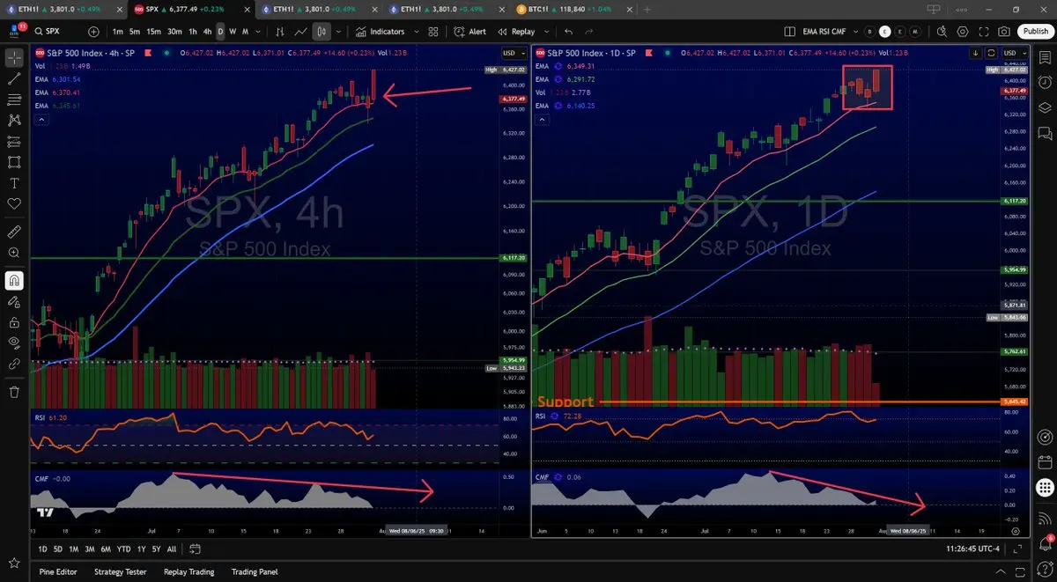Toggle the first layout sync circle
Screen dimensions: 1057x582
870,32
